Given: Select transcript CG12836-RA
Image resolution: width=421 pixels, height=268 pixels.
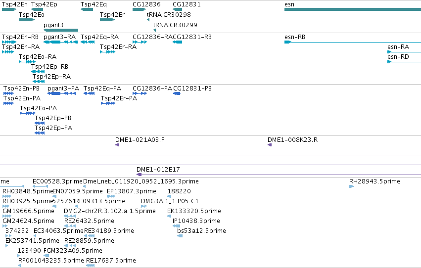Looking at the screenshot, I should (x=152, y=37).
